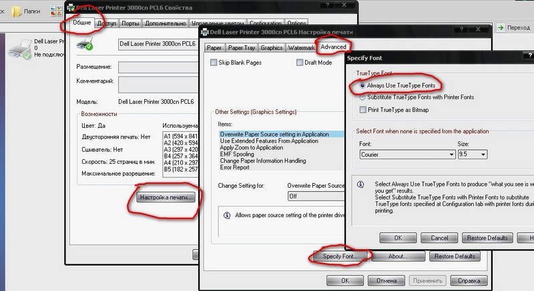The image size is (534, 291).
Task: Check Print TrueType as Bitmap
Action: click(x=362, y=109)
